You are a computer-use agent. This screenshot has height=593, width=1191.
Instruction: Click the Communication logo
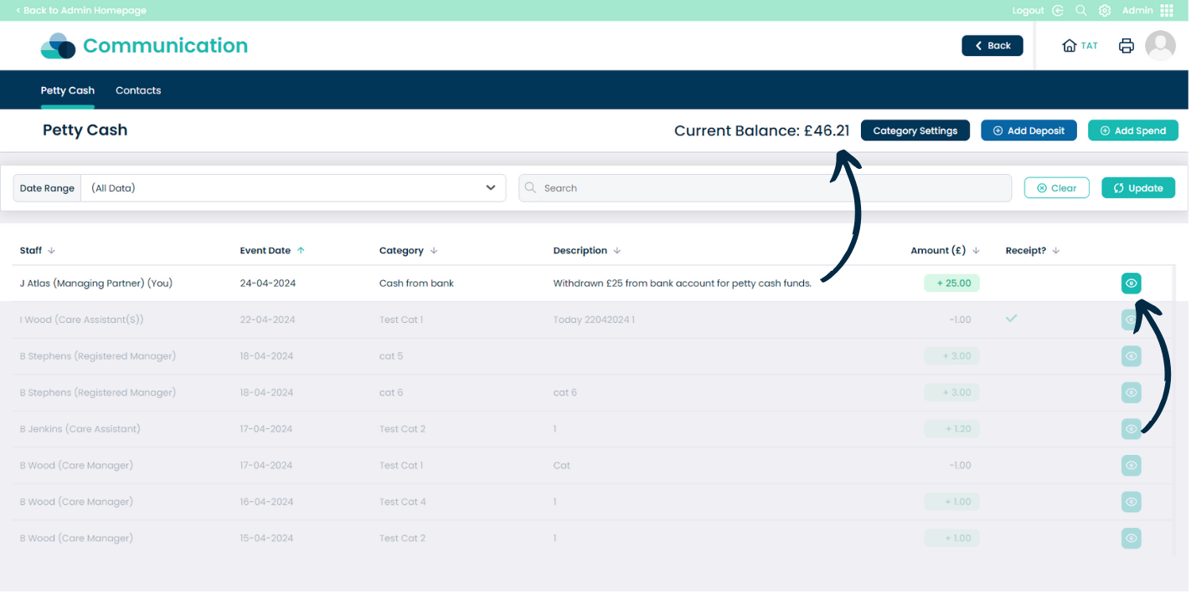tap(144, 46)
